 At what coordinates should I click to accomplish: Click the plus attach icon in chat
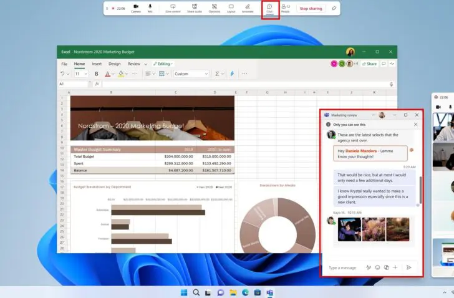coord(395,267)
